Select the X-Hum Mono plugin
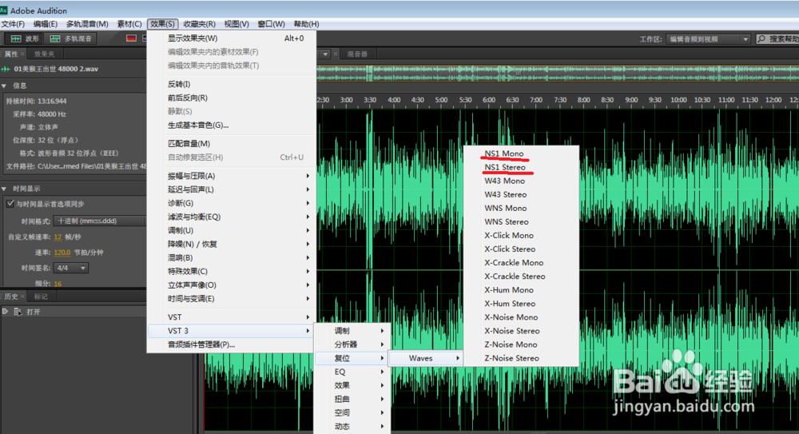This screenshot has width=799, height=434. point(521,290)
